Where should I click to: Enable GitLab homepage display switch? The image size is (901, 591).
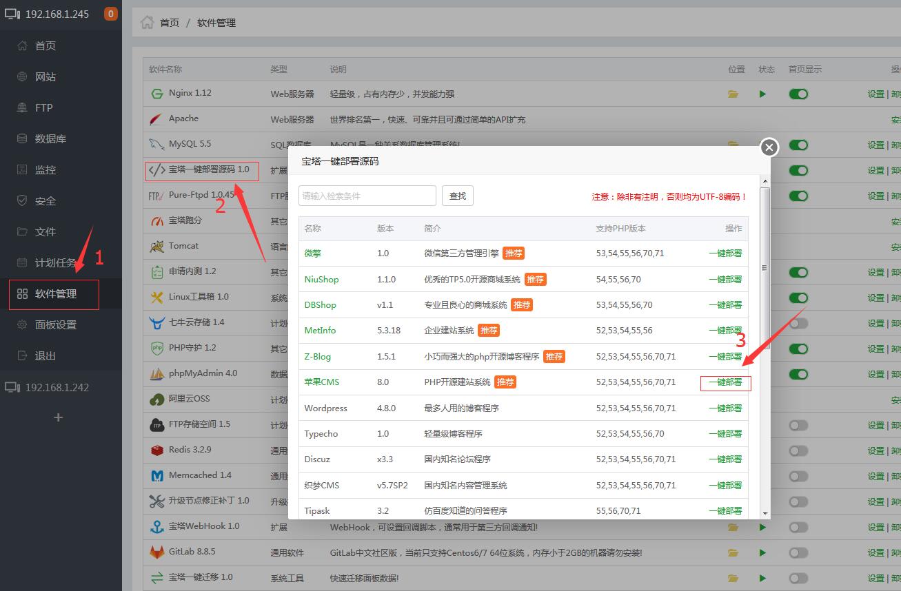[x=798, y=553]
